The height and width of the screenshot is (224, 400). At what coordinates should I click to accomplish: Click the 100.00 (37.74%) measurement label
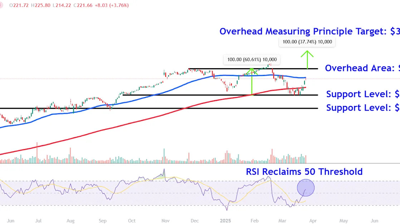tap(307, 42)
